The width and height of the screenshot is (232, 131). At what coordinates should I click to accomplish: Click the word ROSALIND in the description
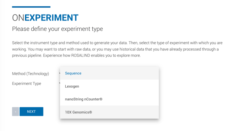point(81,56)
